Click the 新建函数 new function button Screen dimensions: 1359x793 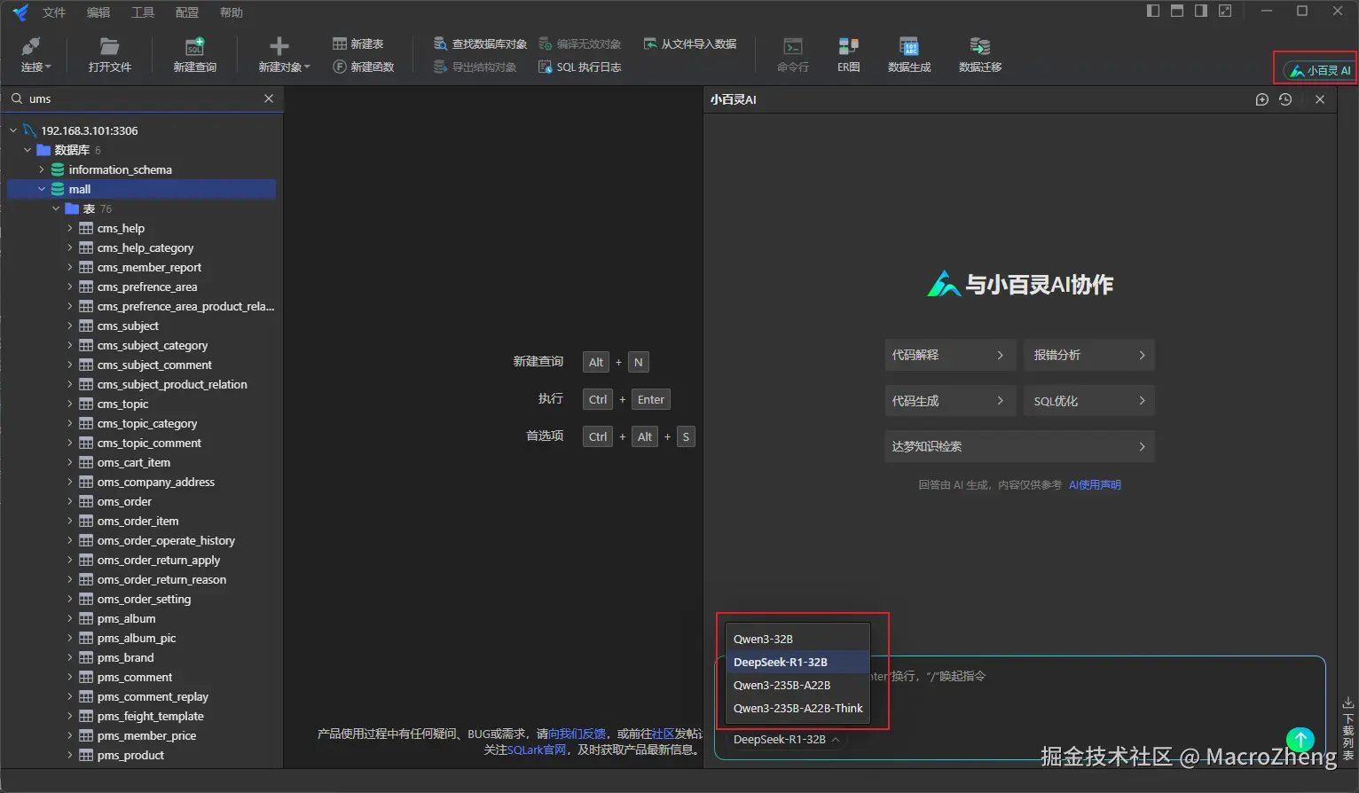(363, 67)
